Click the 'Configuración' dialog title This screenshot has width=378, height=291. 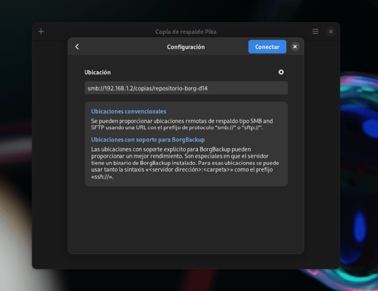click(186, 47)
